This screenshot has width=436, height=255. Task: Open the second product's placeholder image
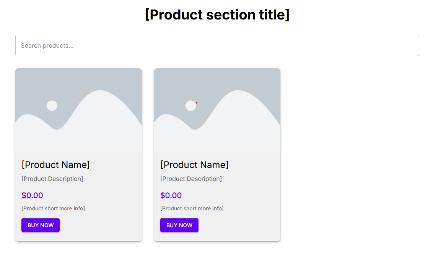pos(217,110)
